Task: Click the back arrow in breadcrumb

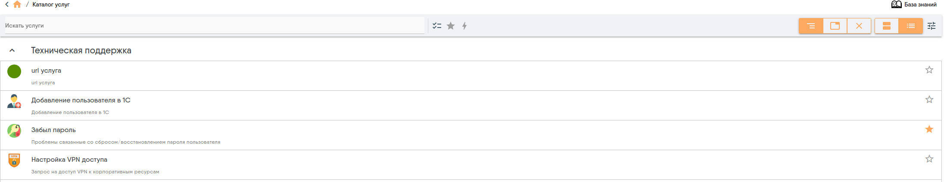Action: [x=7, y=4]
